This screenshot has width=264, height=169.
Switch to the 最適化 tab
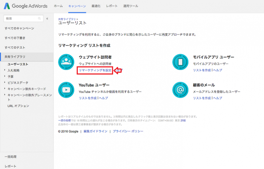point(96,6)
